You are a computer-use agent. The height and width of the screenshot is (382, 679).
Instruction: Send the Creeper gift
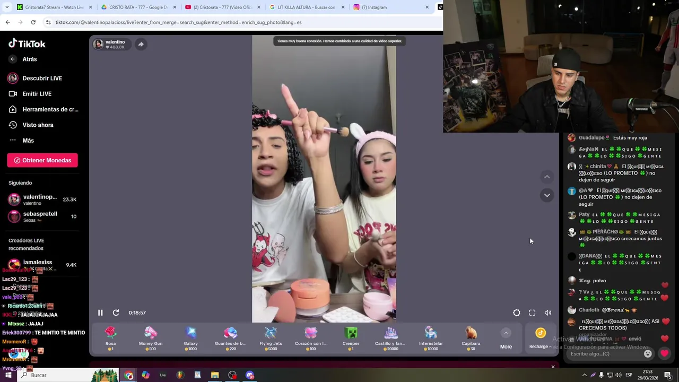pyautogui.click(x=351, y=338)
